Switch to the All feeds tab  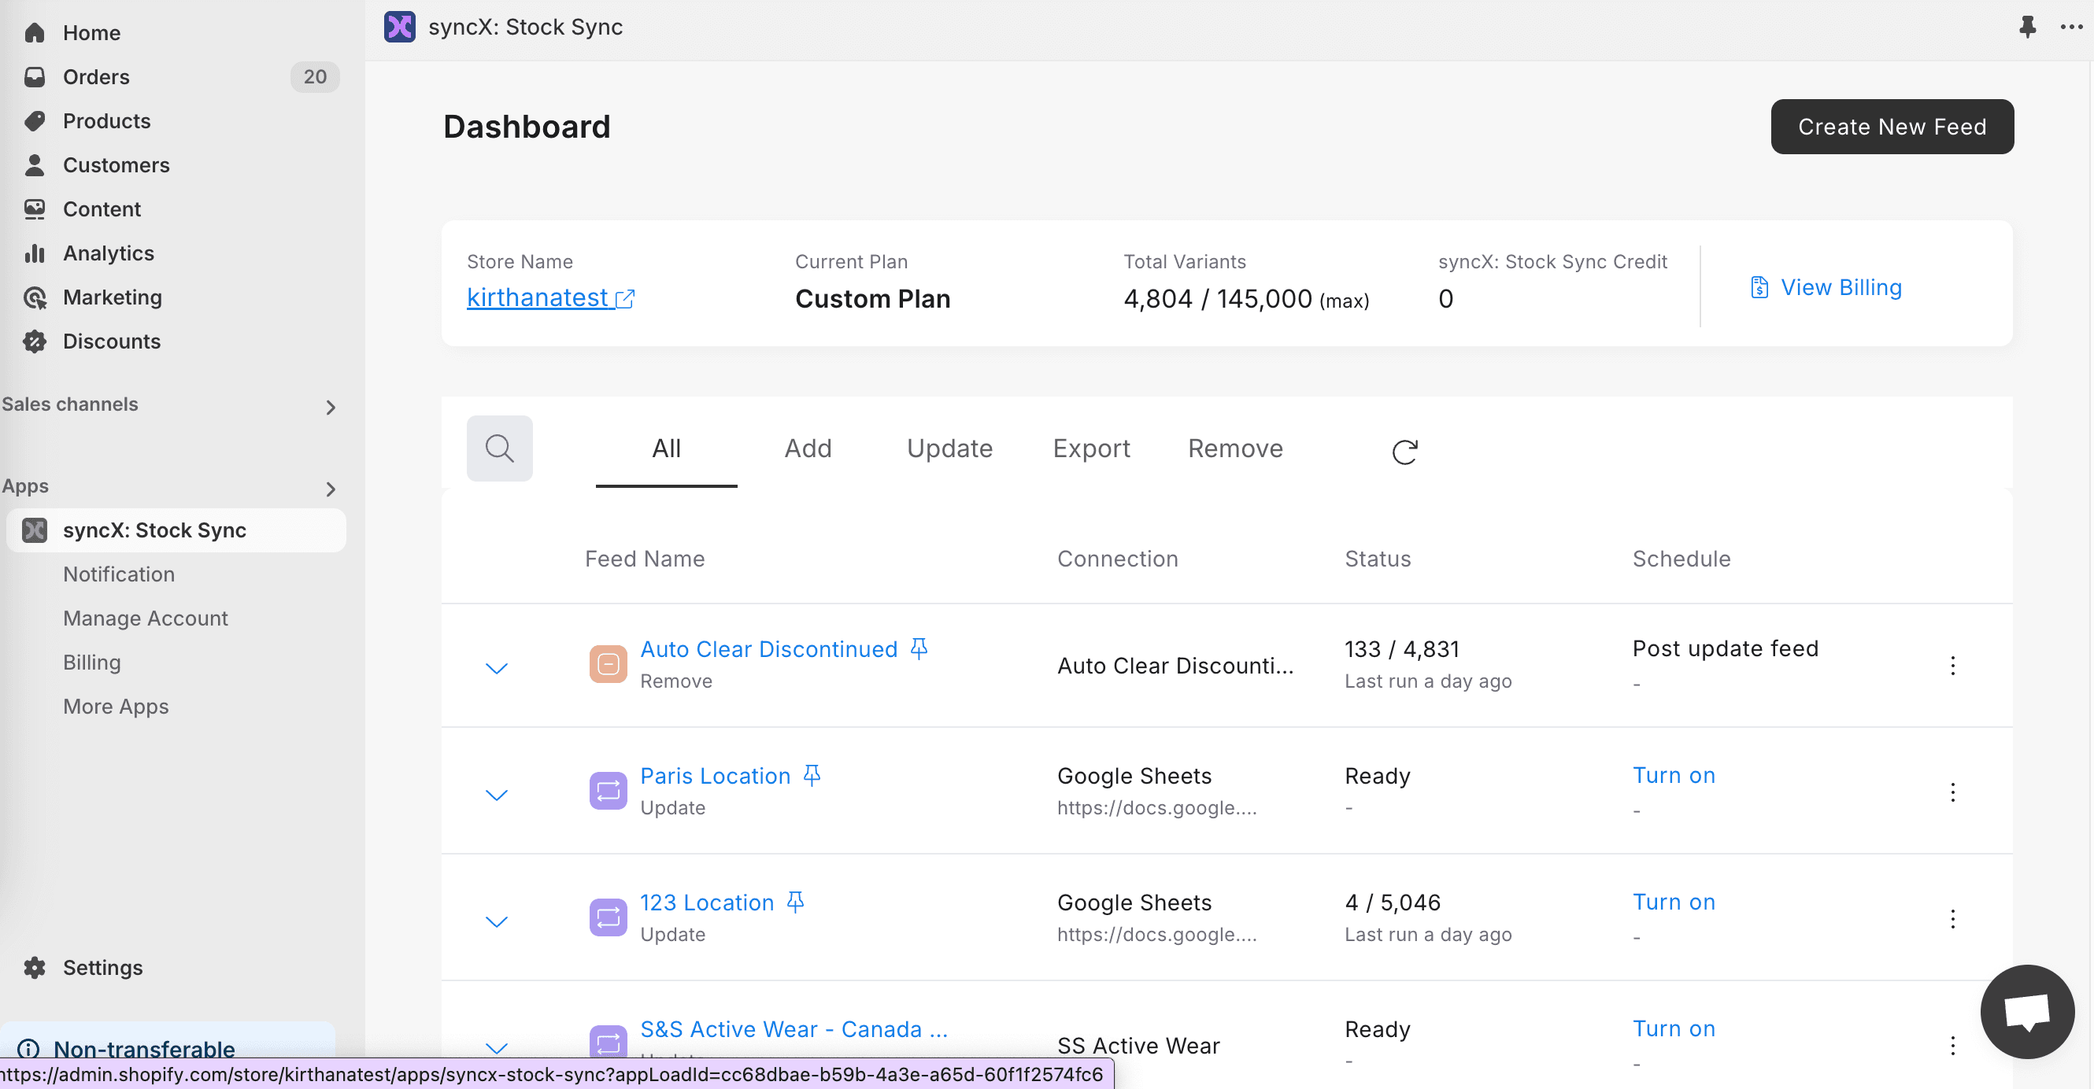[x=666, y=449]
